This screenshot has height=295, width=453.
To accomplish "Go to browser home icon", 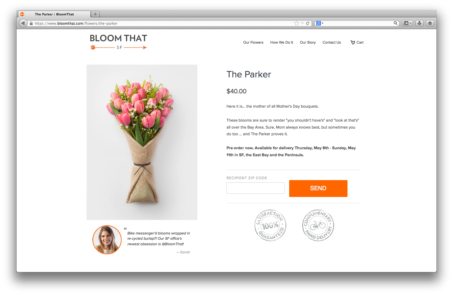I will click(430, 23).
